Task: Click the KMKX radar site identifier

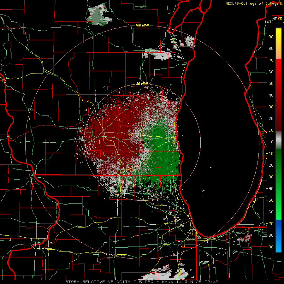Action: 168,282
